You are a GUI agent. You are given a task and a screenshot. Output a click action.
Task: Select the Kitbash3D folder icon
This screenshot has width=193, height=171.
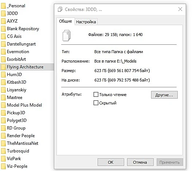tap(3, 82)
